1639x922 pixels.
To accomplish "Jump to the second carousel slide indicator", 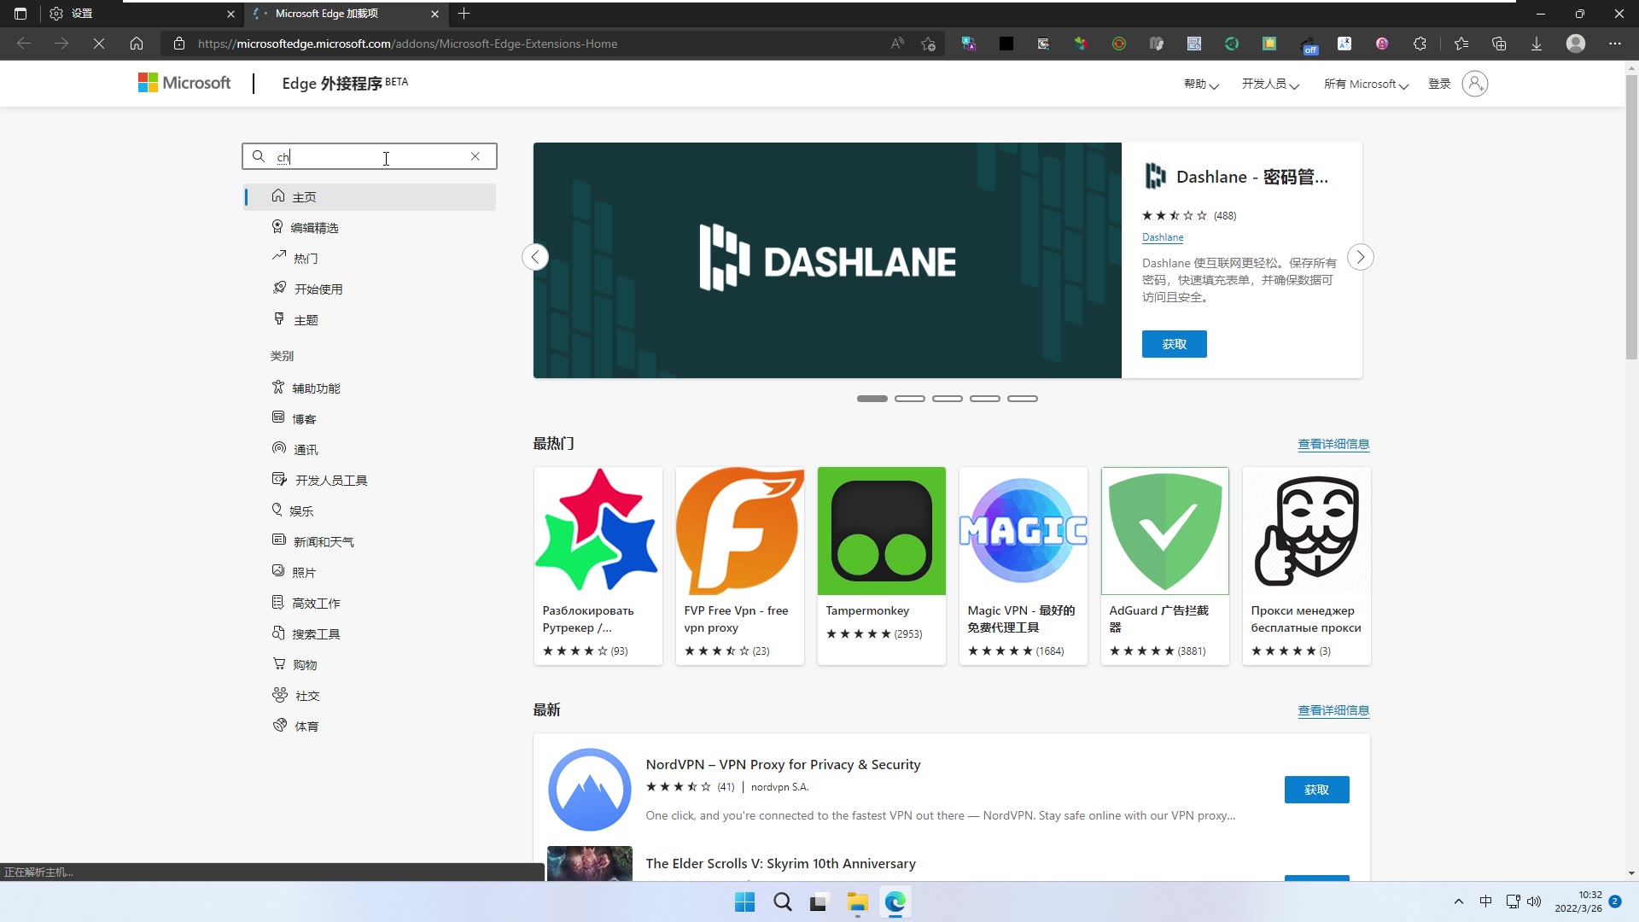I will pyautogui.click(x=910, y=399).
